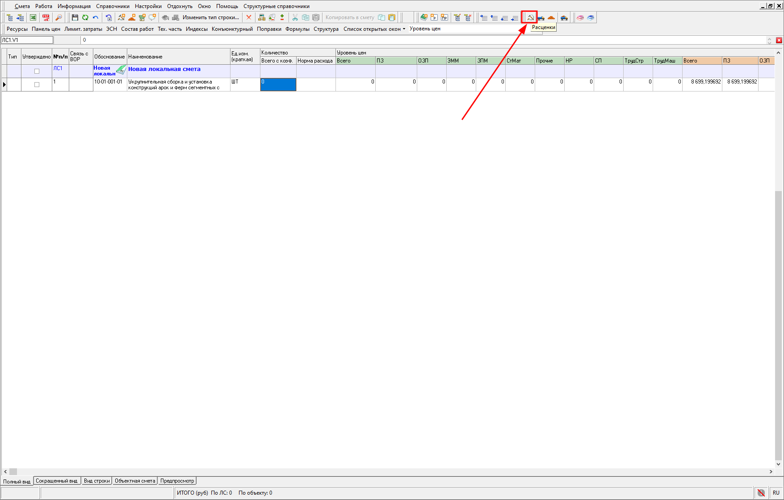Save using the floppy disk icon
Viewport: 784px width, 500px height.
(x=75, y=17)
